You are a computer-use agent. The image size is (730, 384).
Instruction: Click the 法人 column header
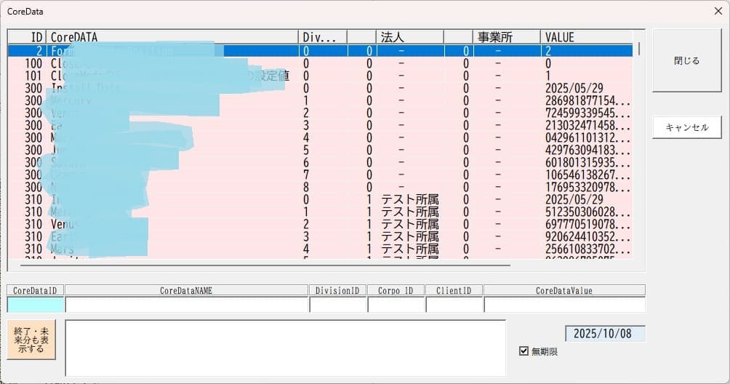point(409,37)
